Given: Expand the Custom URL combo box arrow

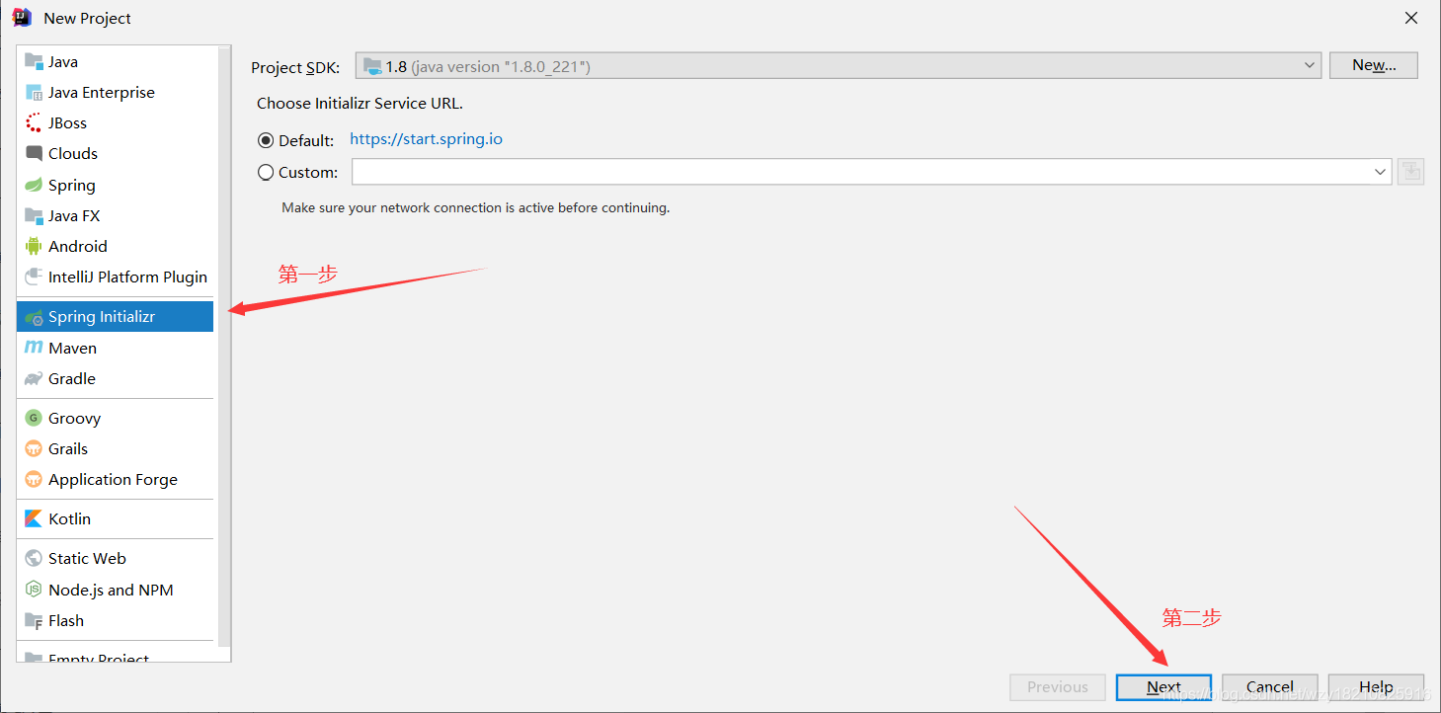Looking at the screenshot, I should click(x=1380, y=172).
